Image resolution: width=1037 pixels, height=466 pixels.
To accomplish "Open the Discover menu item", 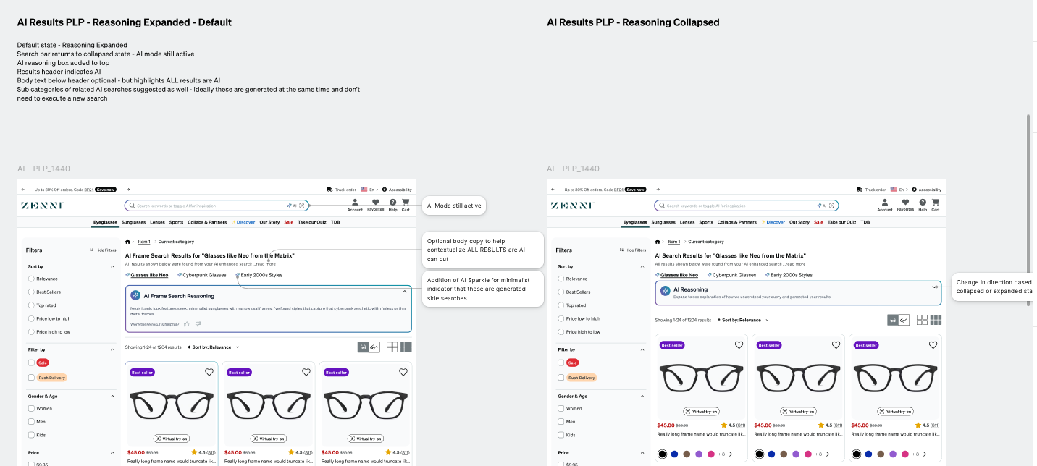I will tap(246, 222).
